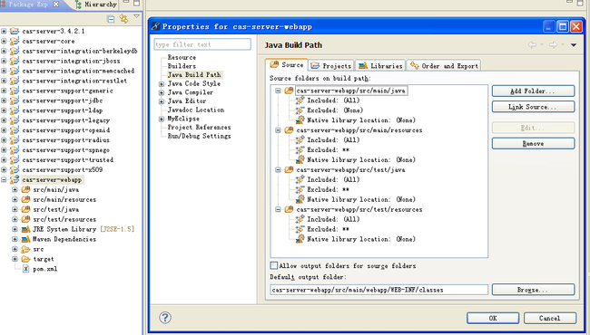Click the Link with Editor icon

coord(123,18)
